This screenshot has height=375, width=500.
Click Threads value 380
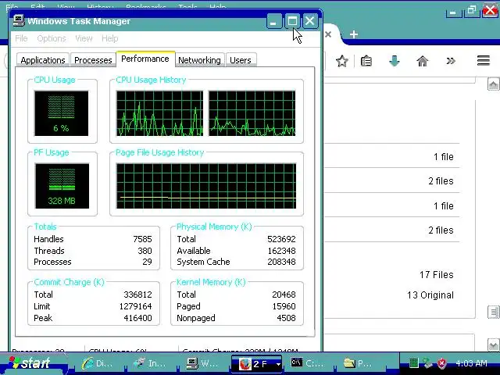[x=145, y=251]
